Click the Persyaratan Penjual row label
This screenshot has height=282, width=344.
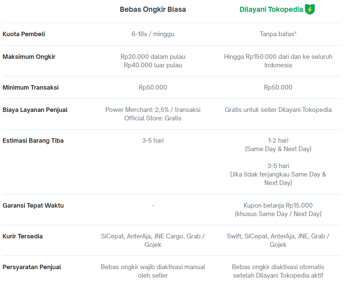32,267
